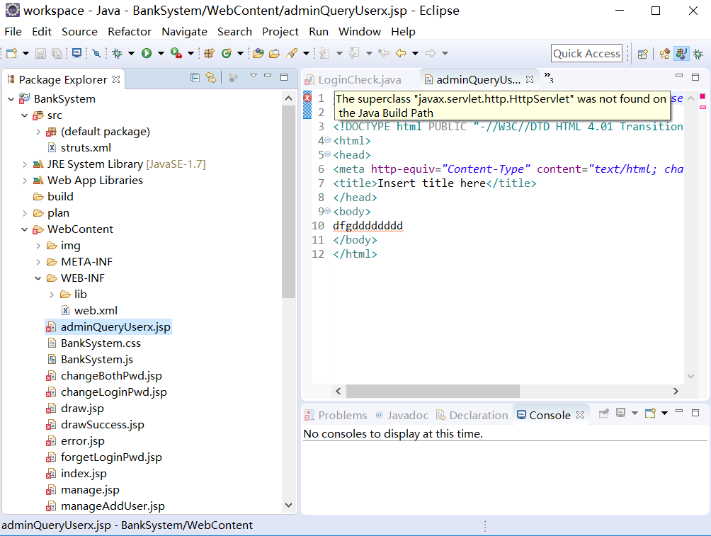Open the New wizard dropdown arrow

tap(25, 54)
